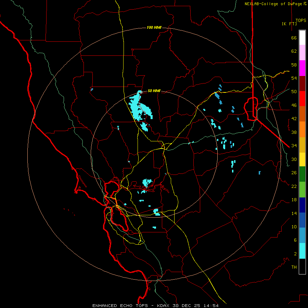This screenshot has width=308, height=308.
Task: Pick the dark green legend swatch
Action: pos(302,174)
